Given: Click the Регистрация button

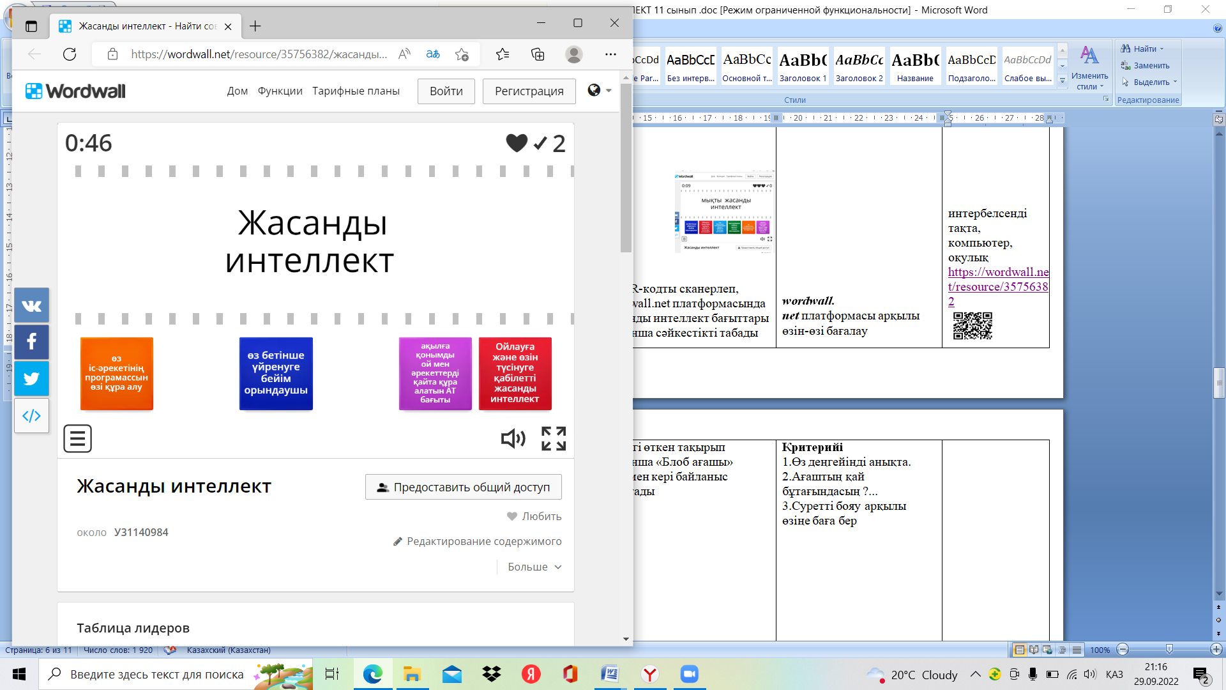Looking at the screenshot, I should click(529, 91).
